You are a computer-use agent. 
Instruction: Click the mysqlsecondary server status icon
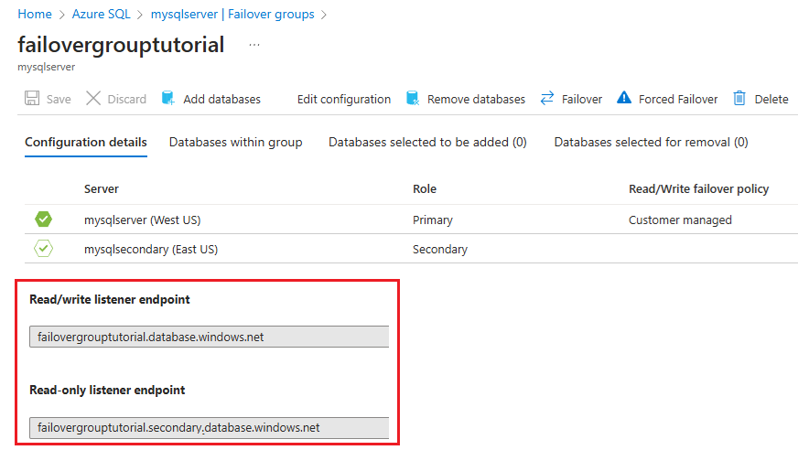tap(44, 249)
